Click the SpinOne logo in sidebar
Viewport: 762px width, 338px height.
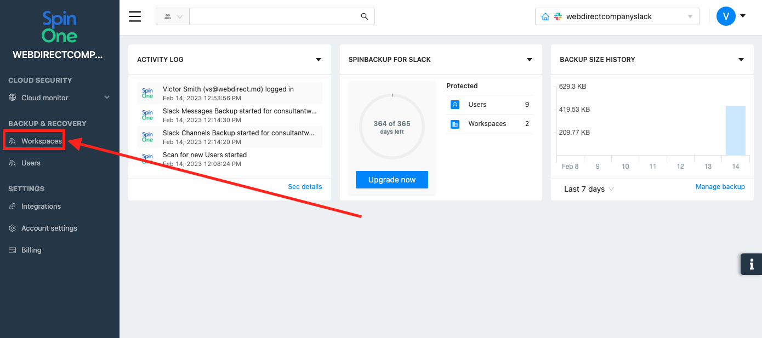click(59, 28)
